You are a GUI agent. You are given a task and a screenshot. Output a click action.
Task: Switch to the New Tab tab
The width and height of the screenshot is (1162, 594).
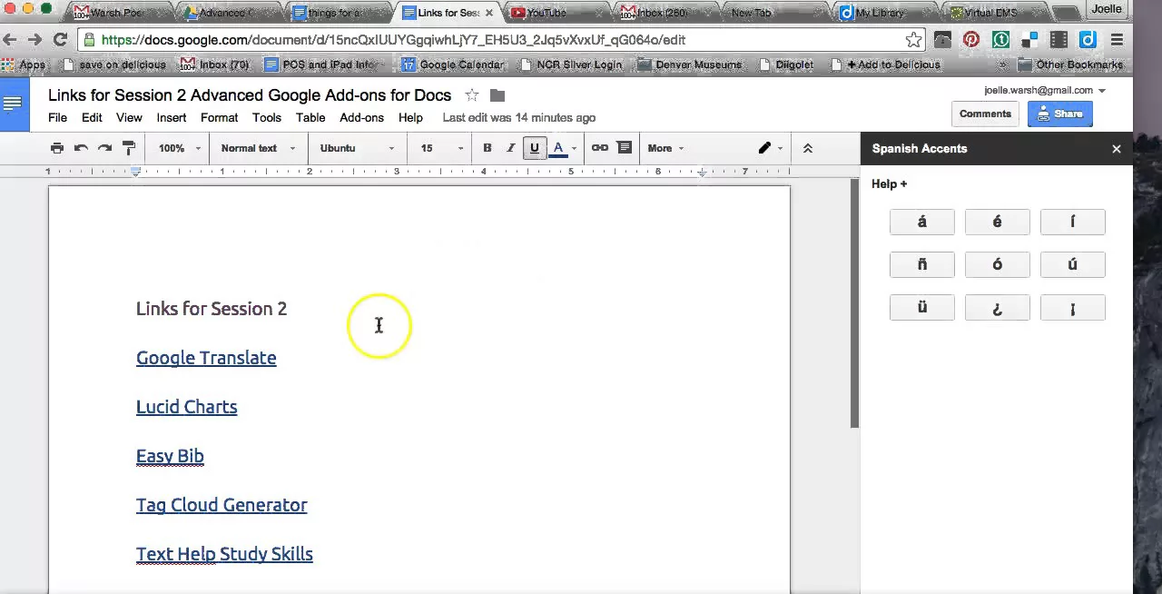point(772,13)
